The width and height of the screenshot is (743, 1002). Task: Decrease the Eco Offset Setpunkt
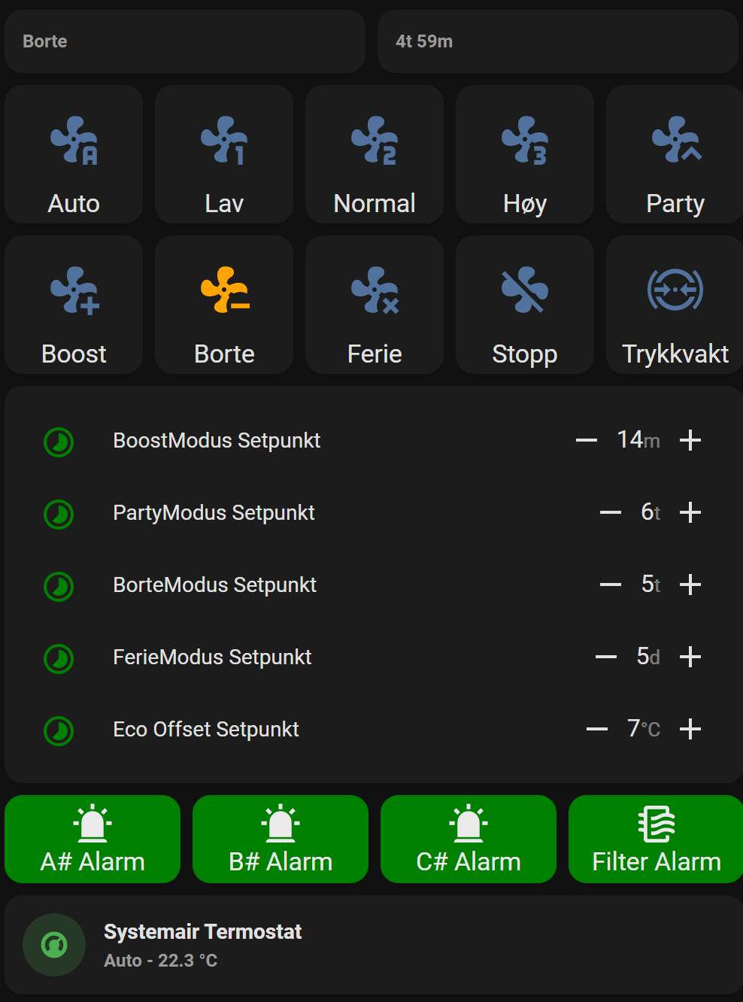tap(596, 729)
